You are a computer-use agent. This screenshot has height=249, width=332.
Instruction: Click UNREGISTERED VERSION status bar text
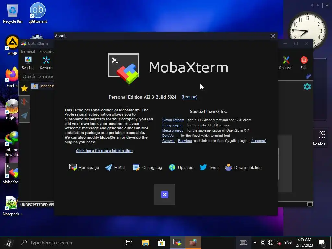(37, 205)
